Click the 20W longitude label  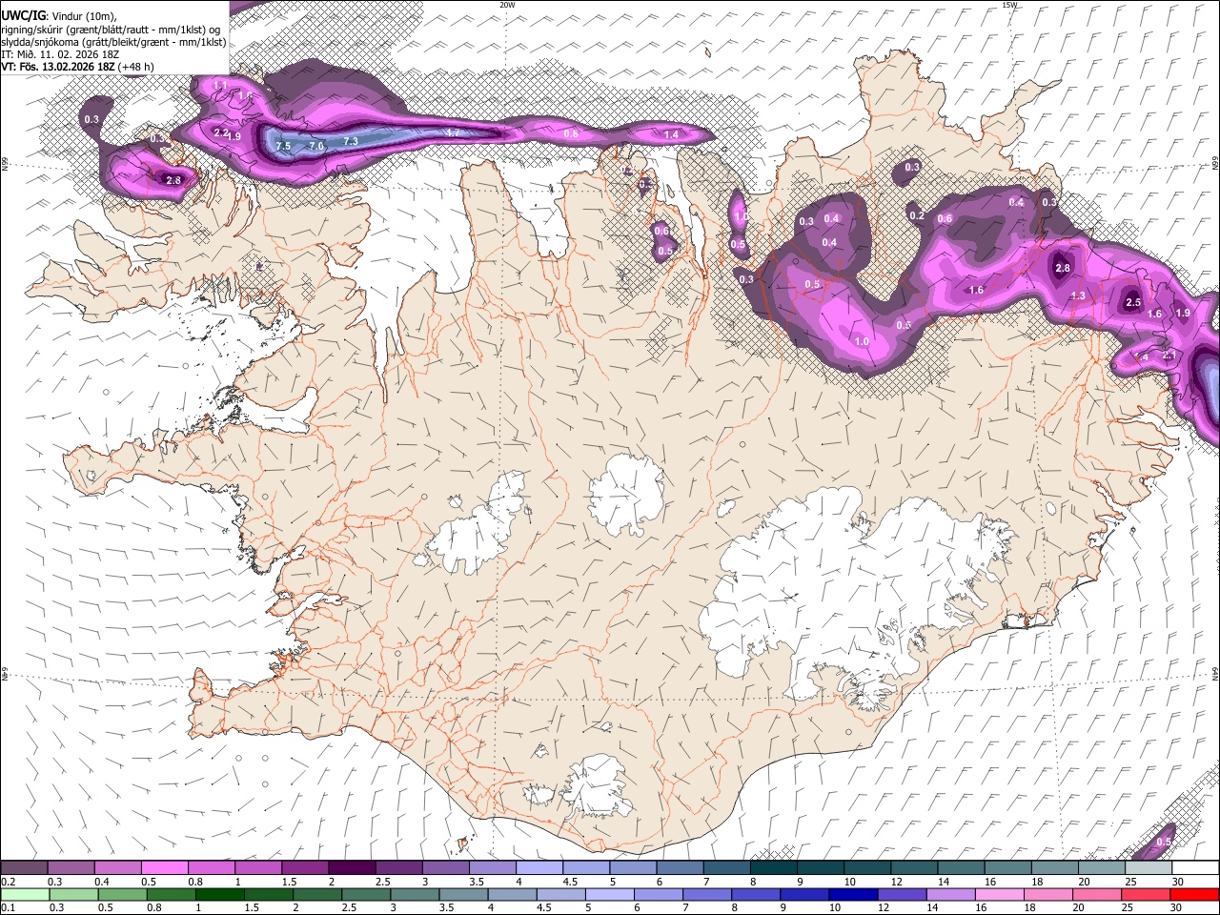click(x=507, y=5)
